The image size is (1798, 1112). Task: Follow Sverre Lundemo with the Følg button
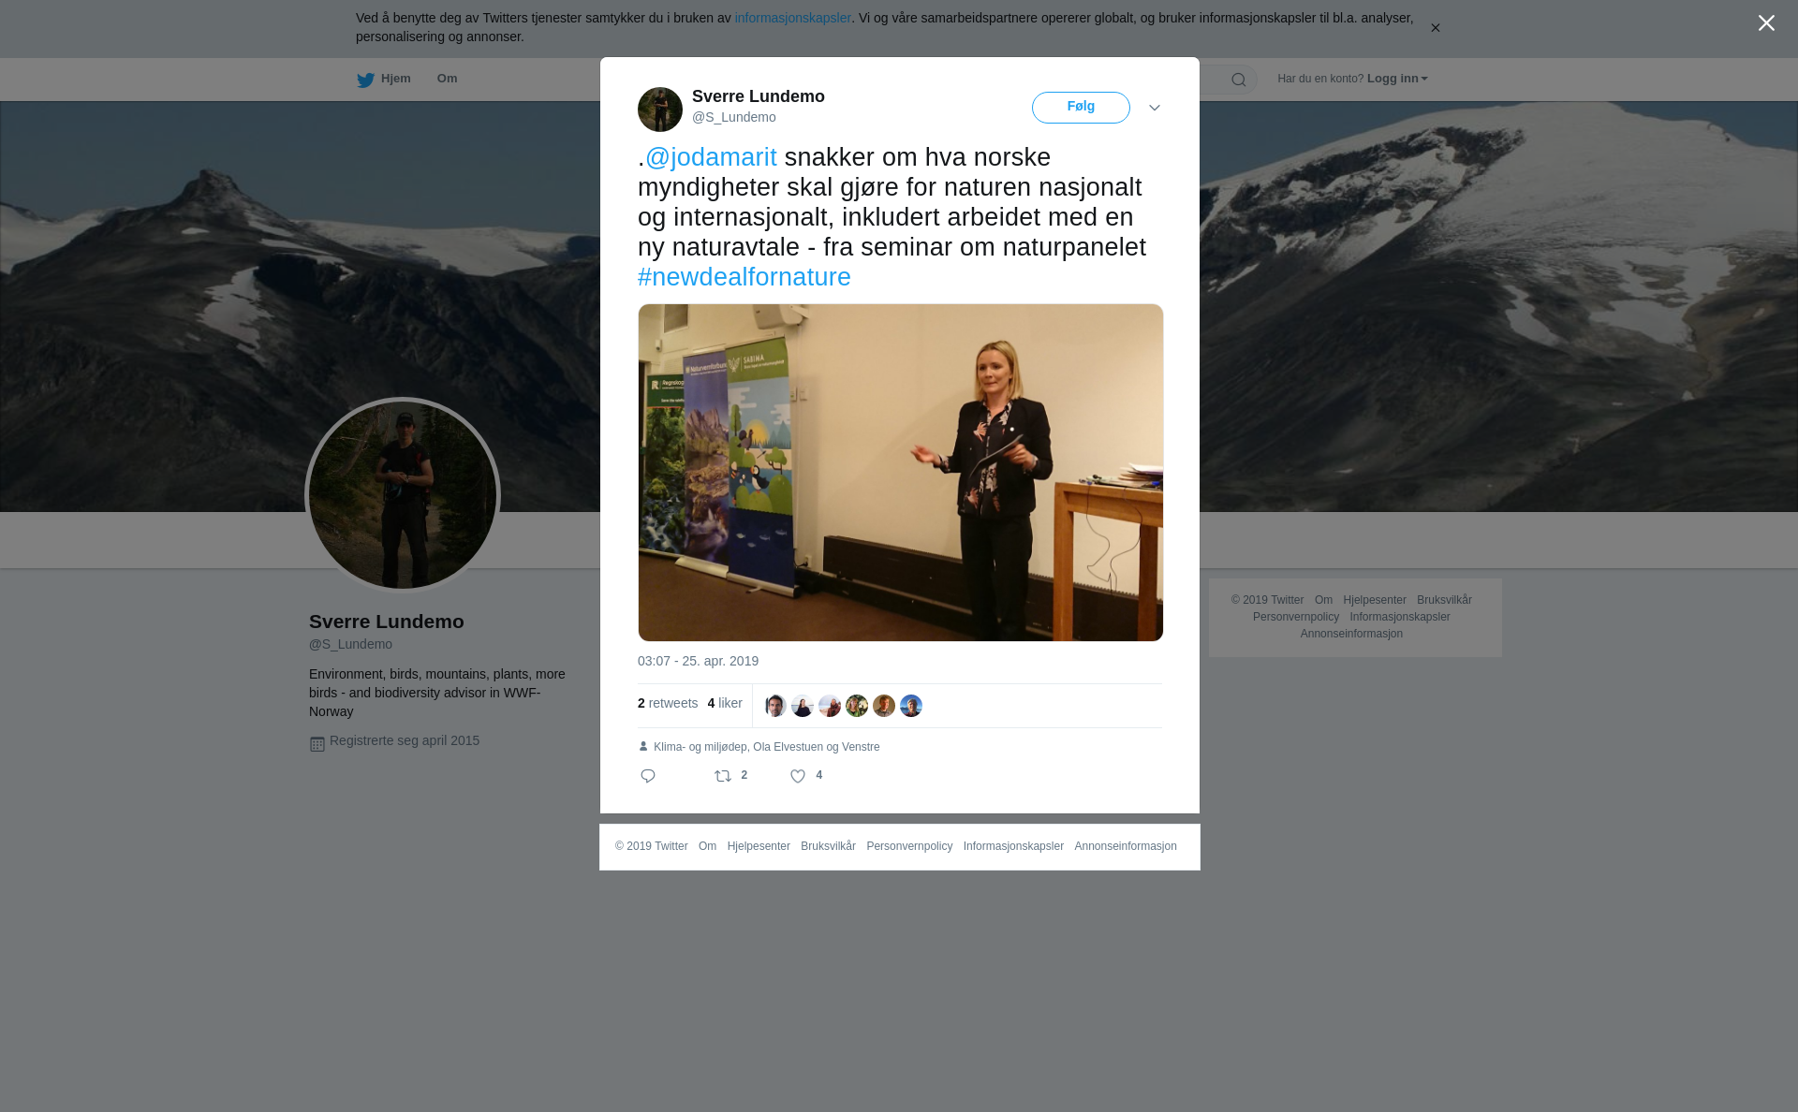coord(1081,108)
